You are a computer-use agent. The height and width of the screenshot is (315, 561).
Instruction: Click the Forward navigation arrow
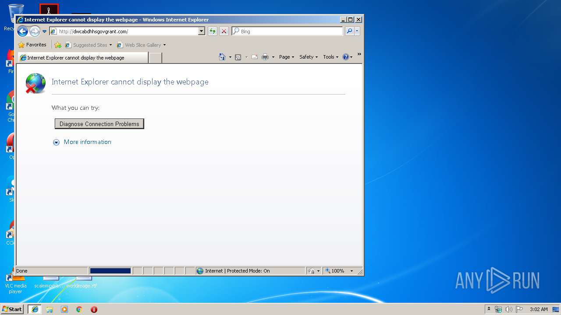[x=35, y=31]
